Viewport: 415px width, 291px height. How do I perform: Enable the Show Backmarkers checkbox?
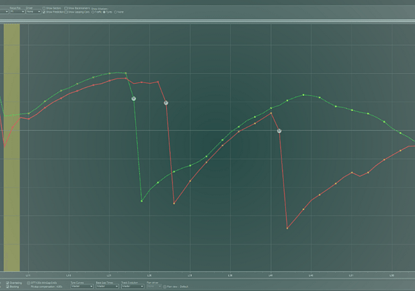tap(66, 7)
